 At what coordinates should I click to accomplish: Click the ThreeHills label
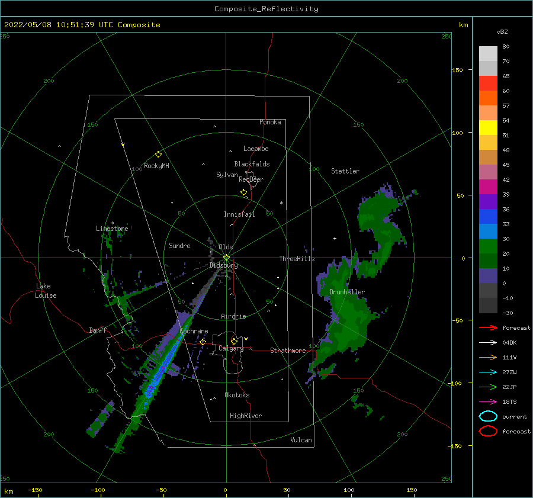pos(297,259)
